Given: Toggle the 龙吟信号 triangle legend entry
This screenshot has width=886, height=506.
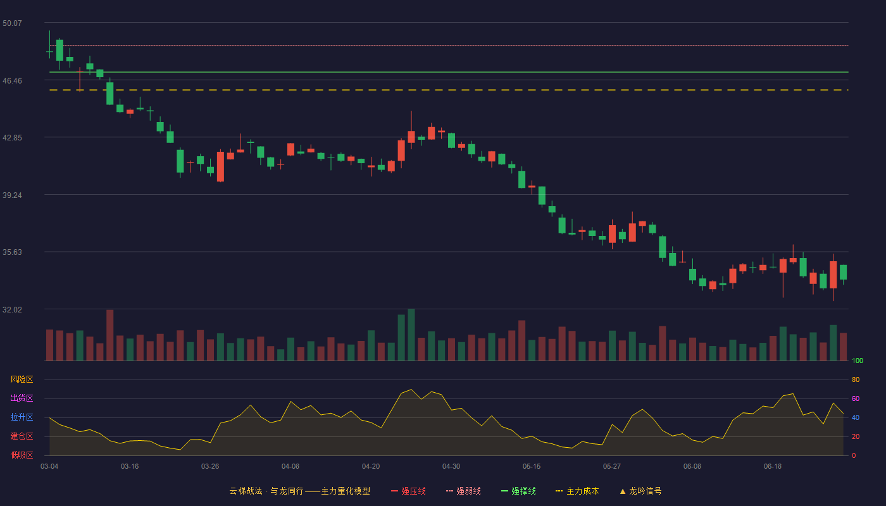Looking at the screenshot, I should (640, 491).
